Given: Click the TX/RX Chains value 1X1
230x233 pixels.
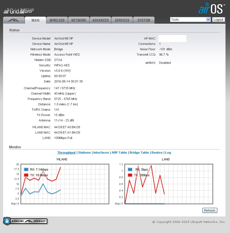Looking at the screenshot, I should tap(57, 110).
